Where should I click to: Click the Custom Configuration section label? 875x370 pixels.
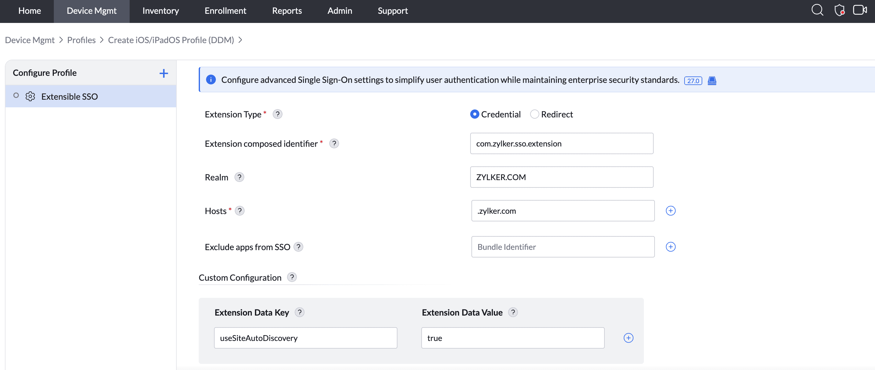[240, 278]
